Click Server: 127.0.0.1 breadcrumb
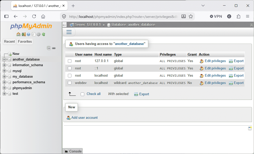 pyautogui.click(x=88, y=25)
